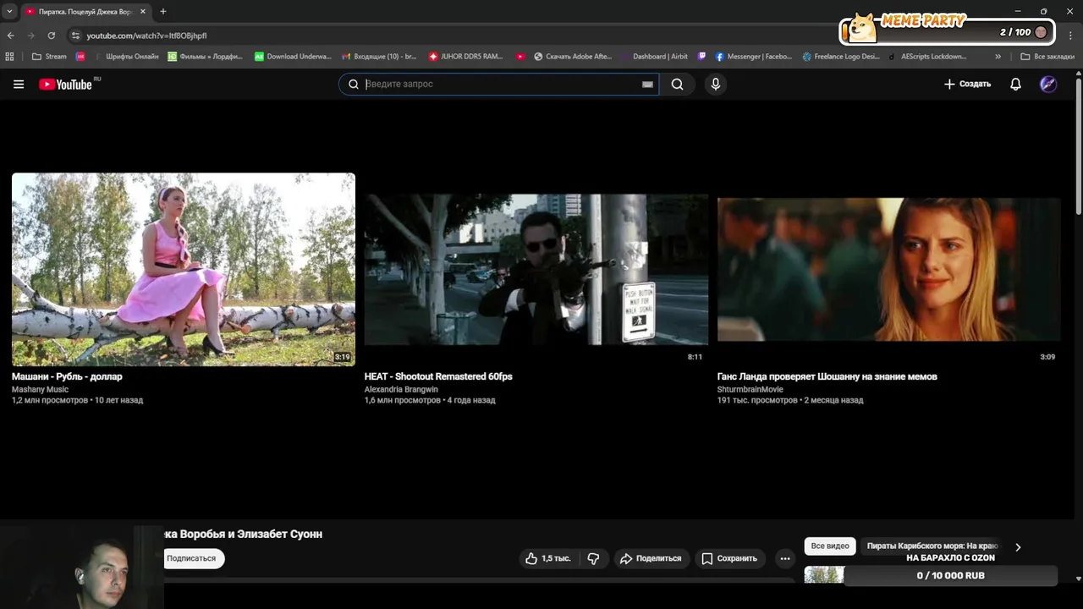This screenshot has height=609, width=1083.
Task: Reload the page
Action: [x=52, y=36]
